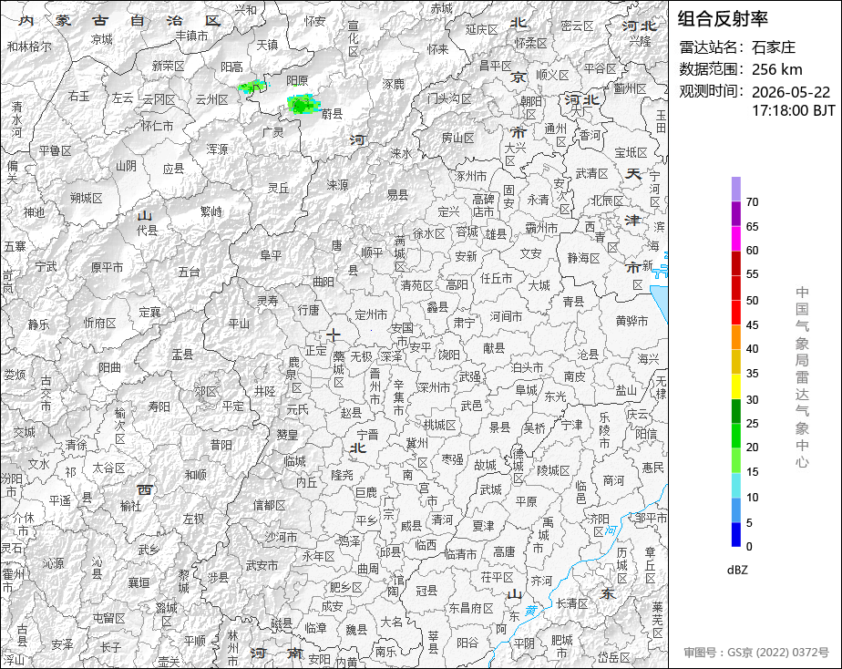
Task: Click the station name 石家庄
Action: coord(774,47)
